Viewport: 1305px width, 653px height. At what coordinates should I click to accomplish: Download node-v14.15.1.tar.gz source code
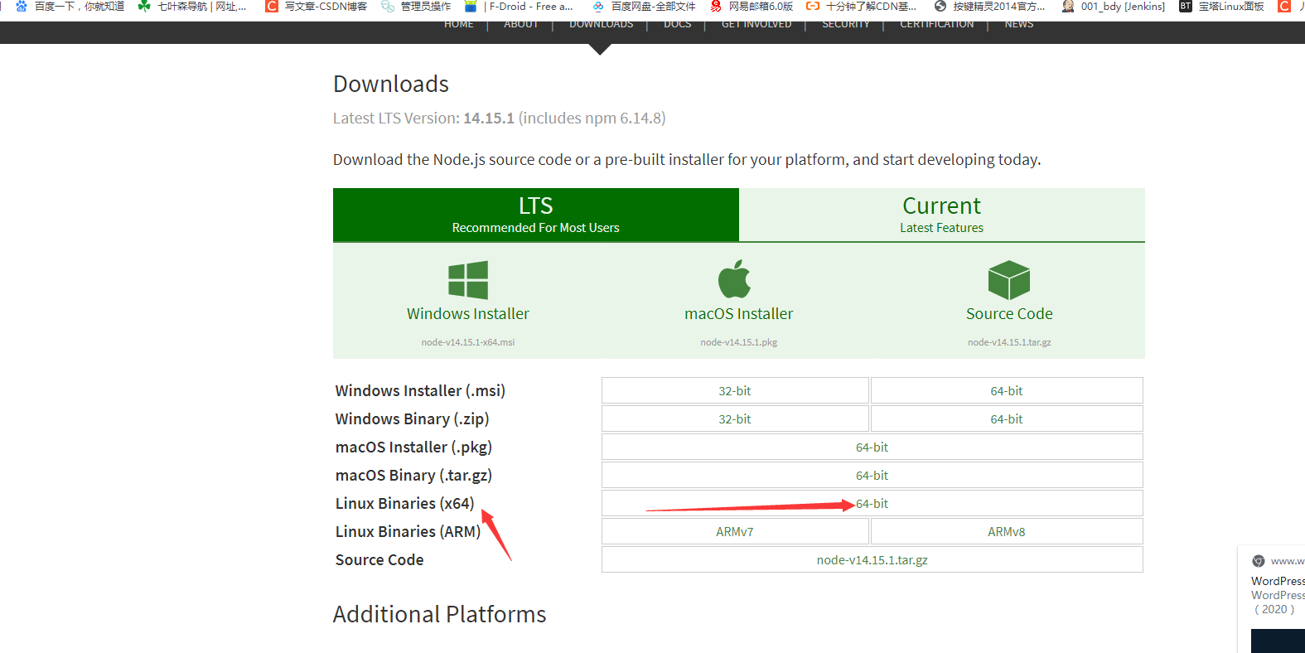pyautogui.click(x=872, y=559)
